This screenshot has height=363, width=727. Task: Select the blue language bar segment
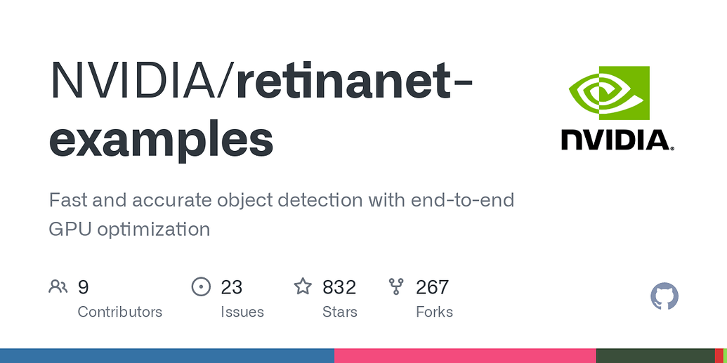click(167, 355)
